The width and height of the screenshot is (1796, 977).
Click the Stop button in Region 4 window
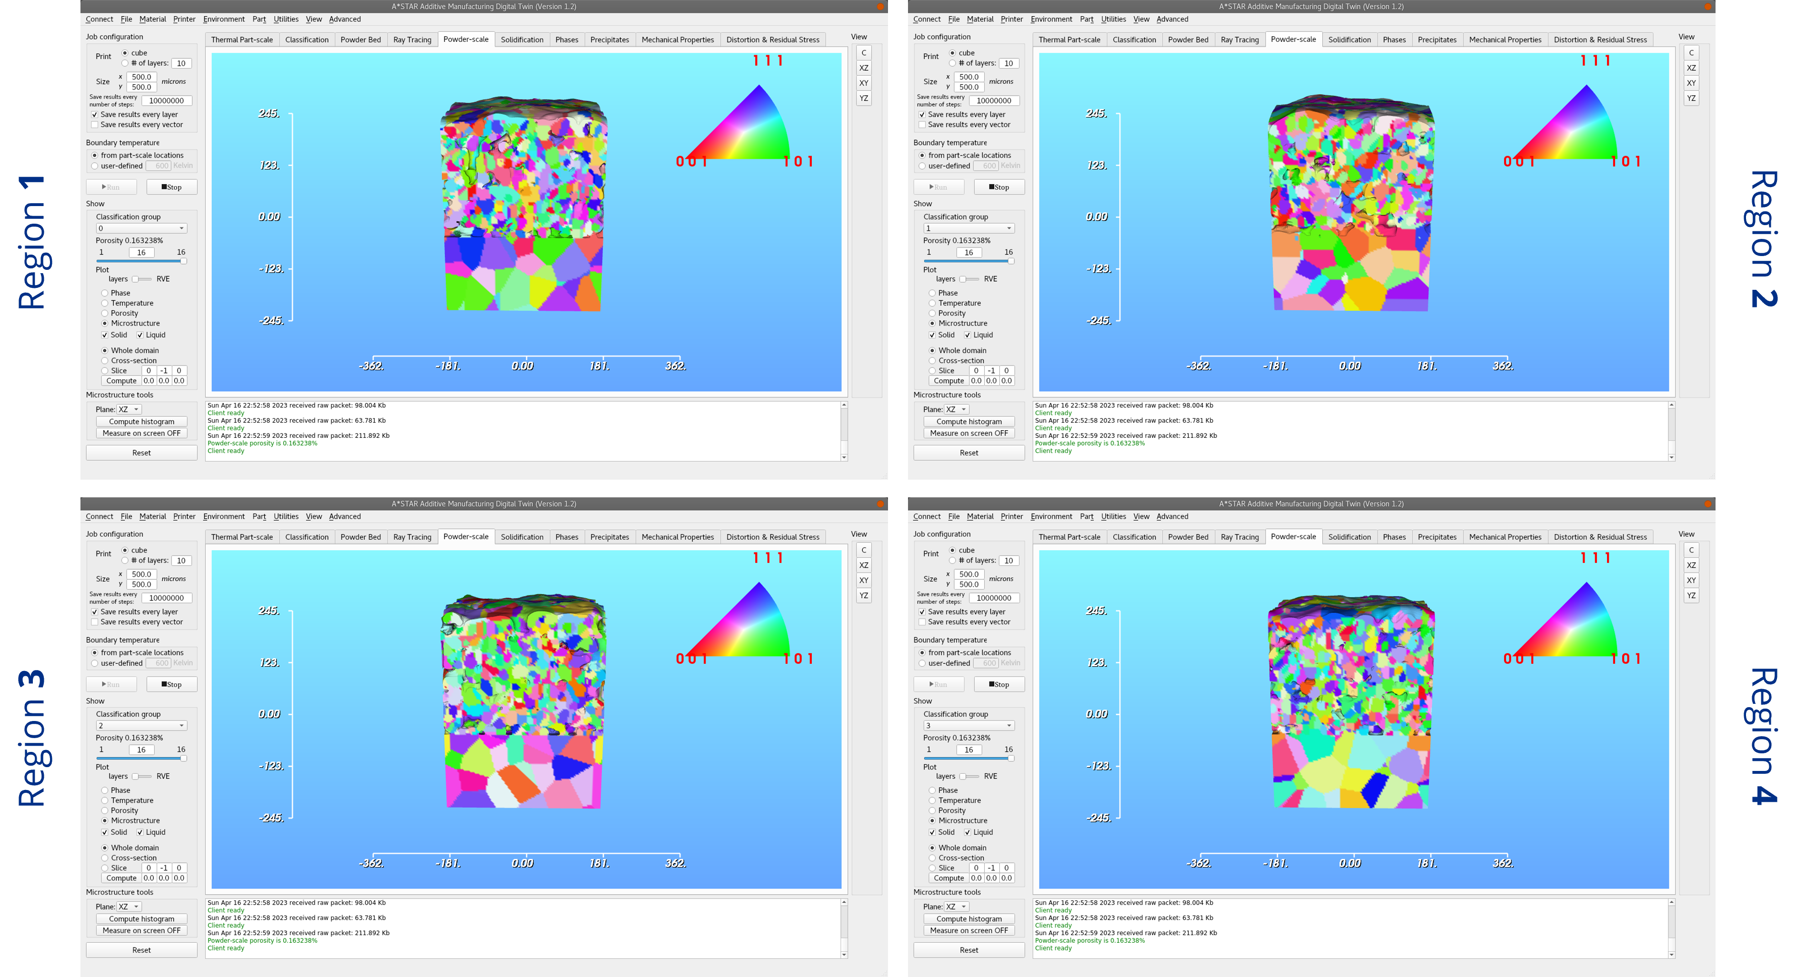click(999, 684)
